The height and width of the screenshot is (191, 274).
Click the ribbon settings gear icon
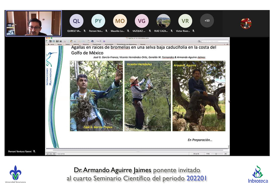pos(227,44)
